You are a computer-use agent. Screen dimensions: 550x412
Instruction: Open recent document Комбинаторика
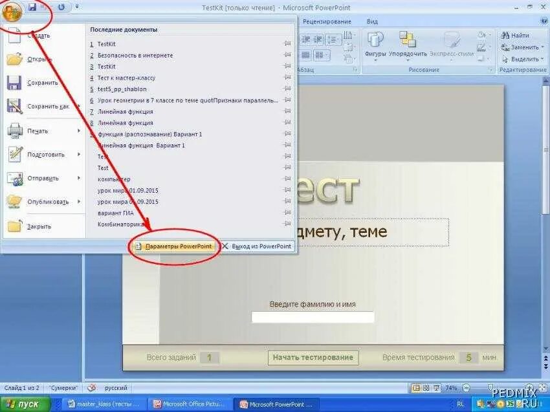point(190,224)
